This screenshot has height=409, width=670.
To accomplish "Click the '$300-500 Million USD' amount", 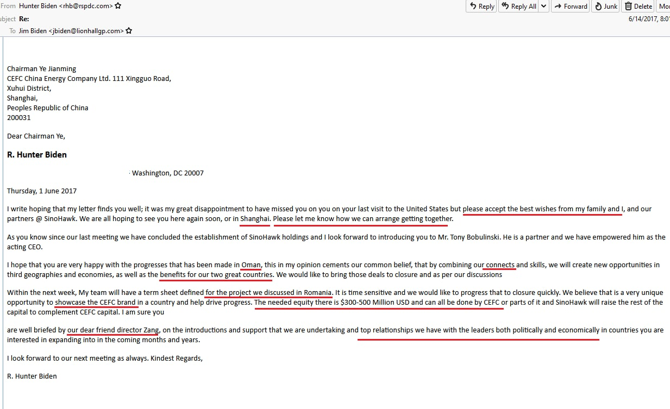I will pos(375,303).
